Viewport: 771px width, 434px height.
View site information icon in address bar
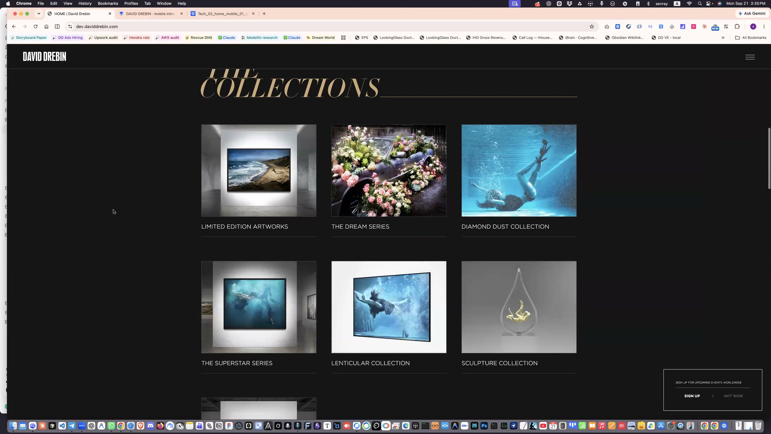(70, 27)
